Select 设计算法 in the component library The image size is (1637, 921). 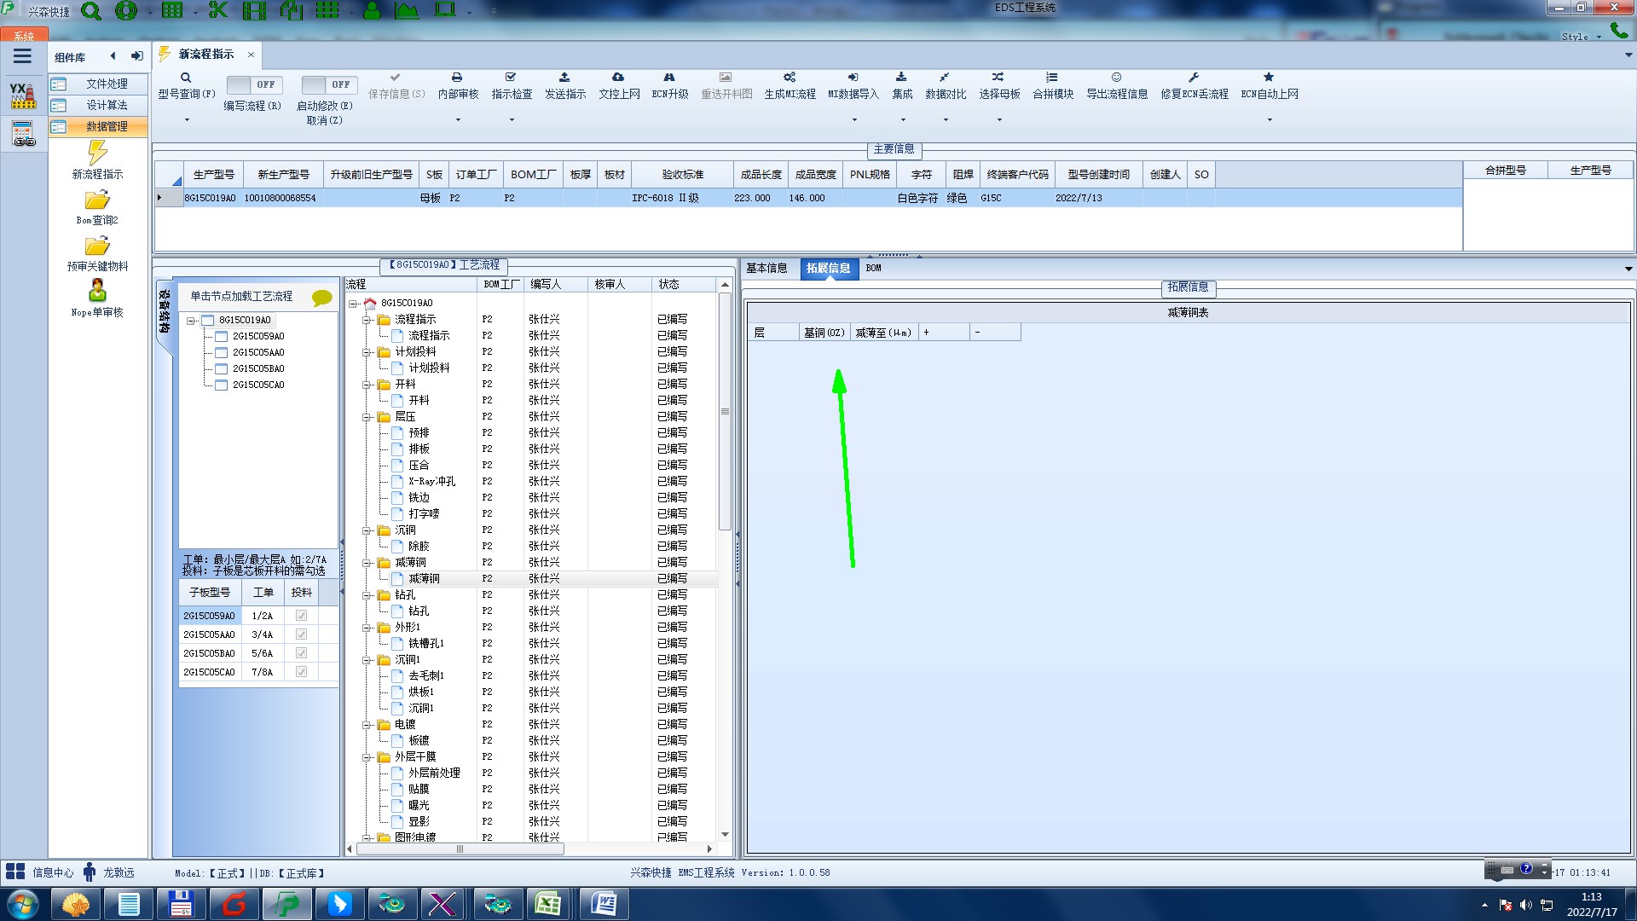click(107, 105)
